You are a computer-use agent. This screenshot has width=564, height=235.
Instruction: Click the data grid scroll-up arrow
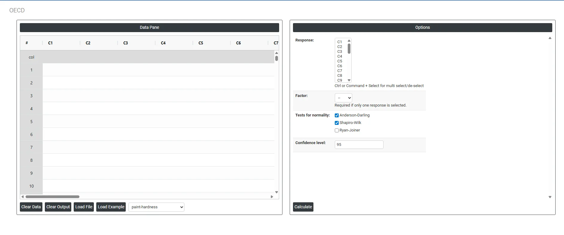point(276,53)
